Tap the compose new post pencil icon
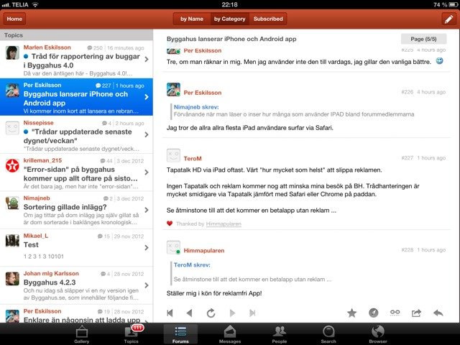This screenshot has height=345, width=460. (x=448, y=19)
